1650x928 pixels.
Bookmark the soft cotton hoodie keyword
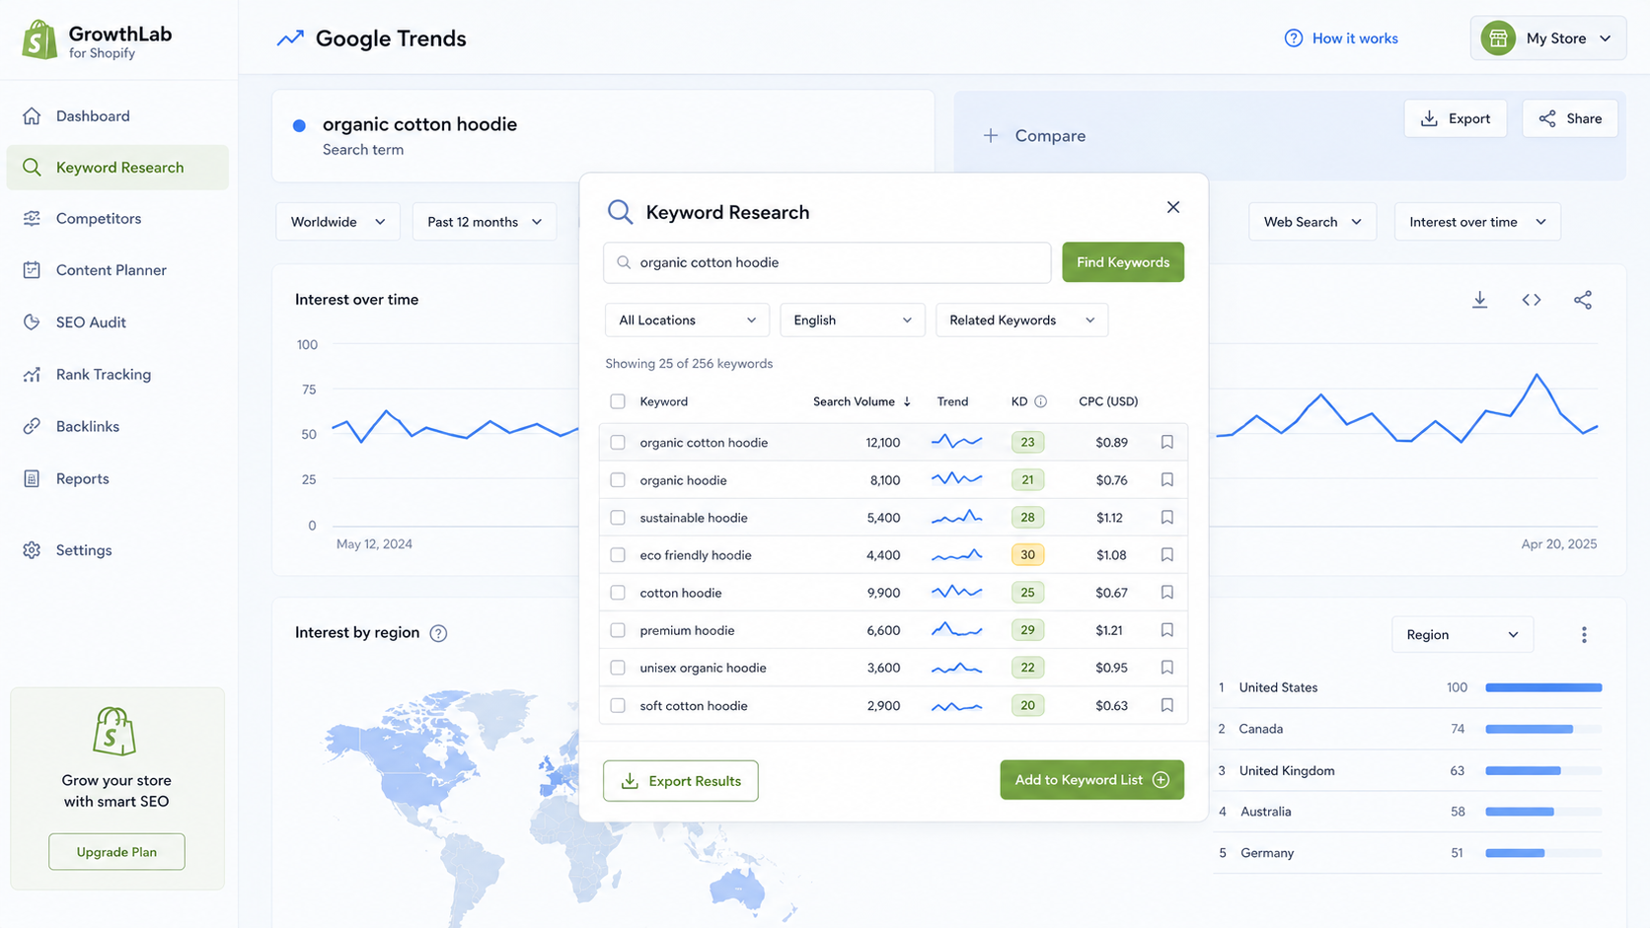(x=1166, y=705)
